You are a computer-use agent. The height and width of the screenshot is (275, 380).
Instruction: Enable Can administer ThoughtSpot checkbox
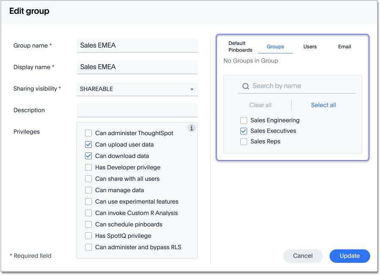click(88, 133)
